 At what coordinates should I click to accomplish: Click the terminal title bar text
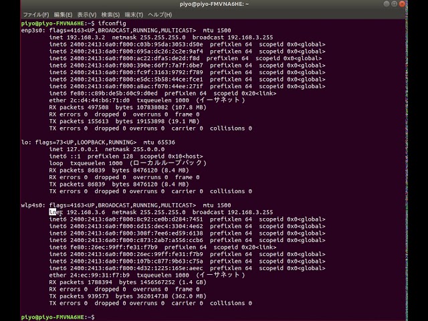(x=215, y=4)
